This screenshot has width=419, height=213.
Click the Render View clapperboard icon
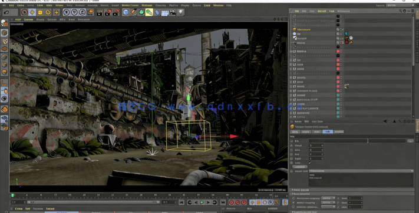click(x=100, y=12)
